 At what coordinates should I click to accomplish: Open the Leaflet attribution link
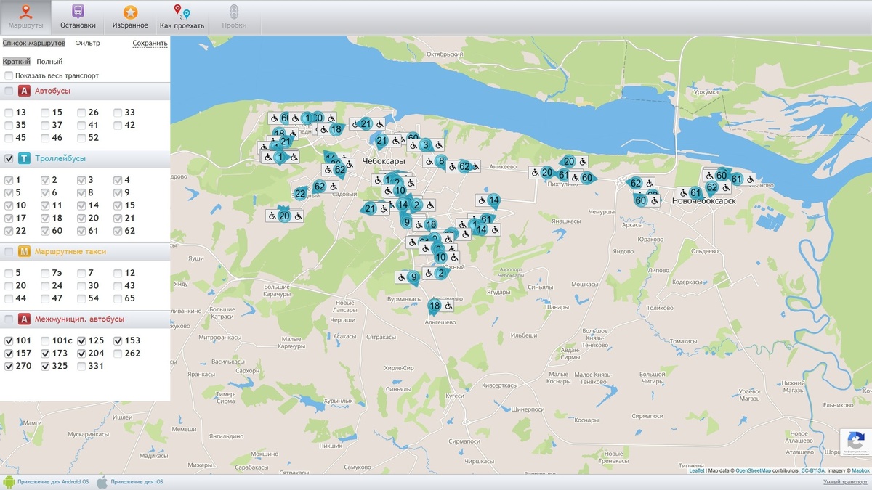pyautogui.click(x=696, y=471)
